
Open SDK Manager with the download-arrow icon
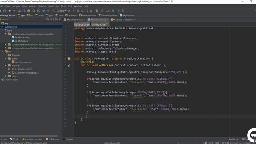click(x=113, y=11)
